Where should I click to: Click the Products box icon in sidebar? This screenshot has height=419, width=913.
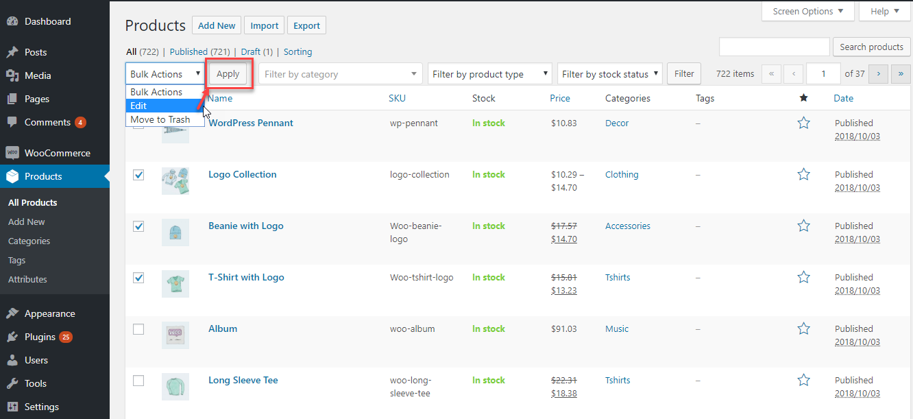12,176
